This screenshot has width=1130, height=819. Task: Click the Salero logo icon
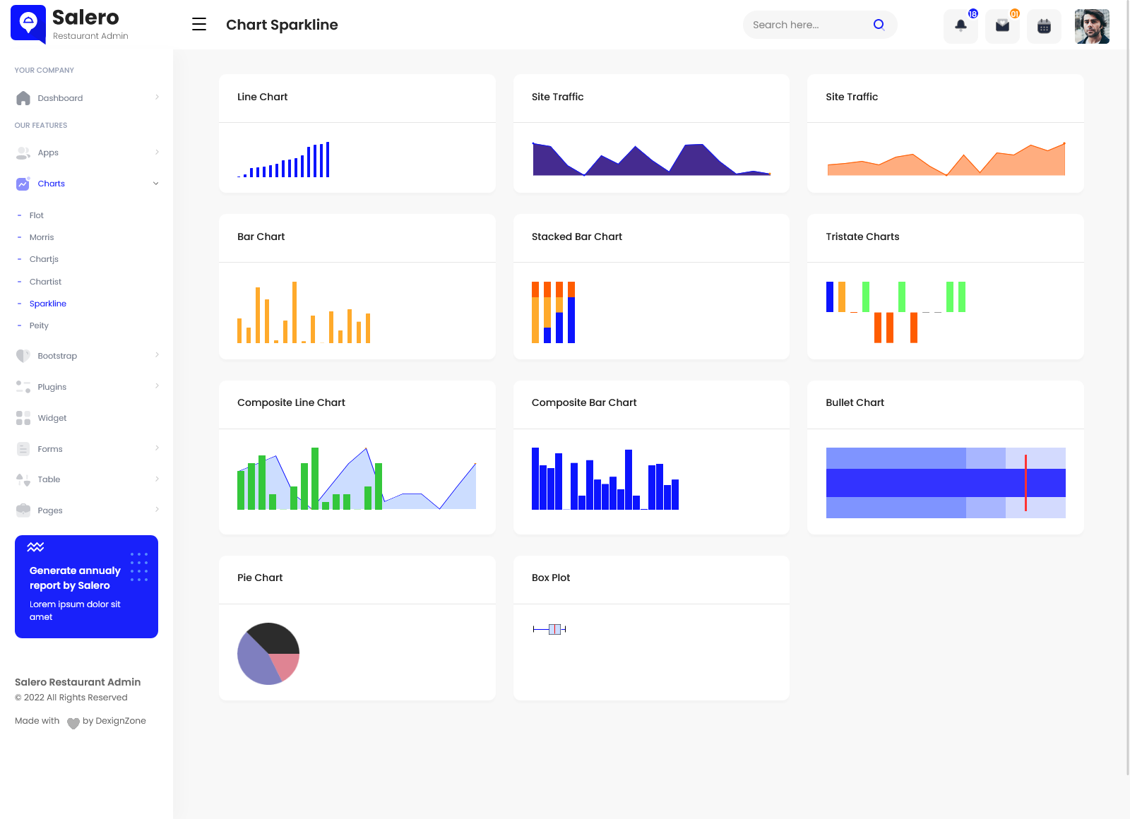(28, 24)
